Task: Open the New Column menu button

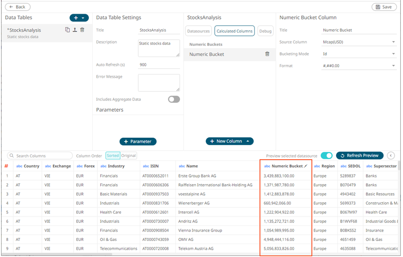Action: (x=229, y=141)
